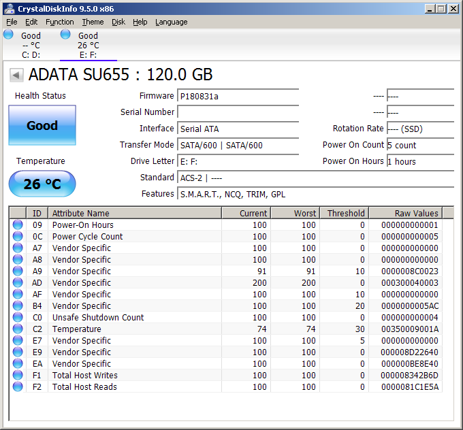Click status orb of row B4

coord(18,305)
